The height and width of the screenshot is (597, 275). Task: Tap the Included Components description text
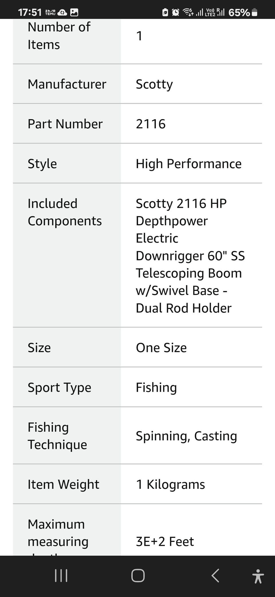click(190, 255)
